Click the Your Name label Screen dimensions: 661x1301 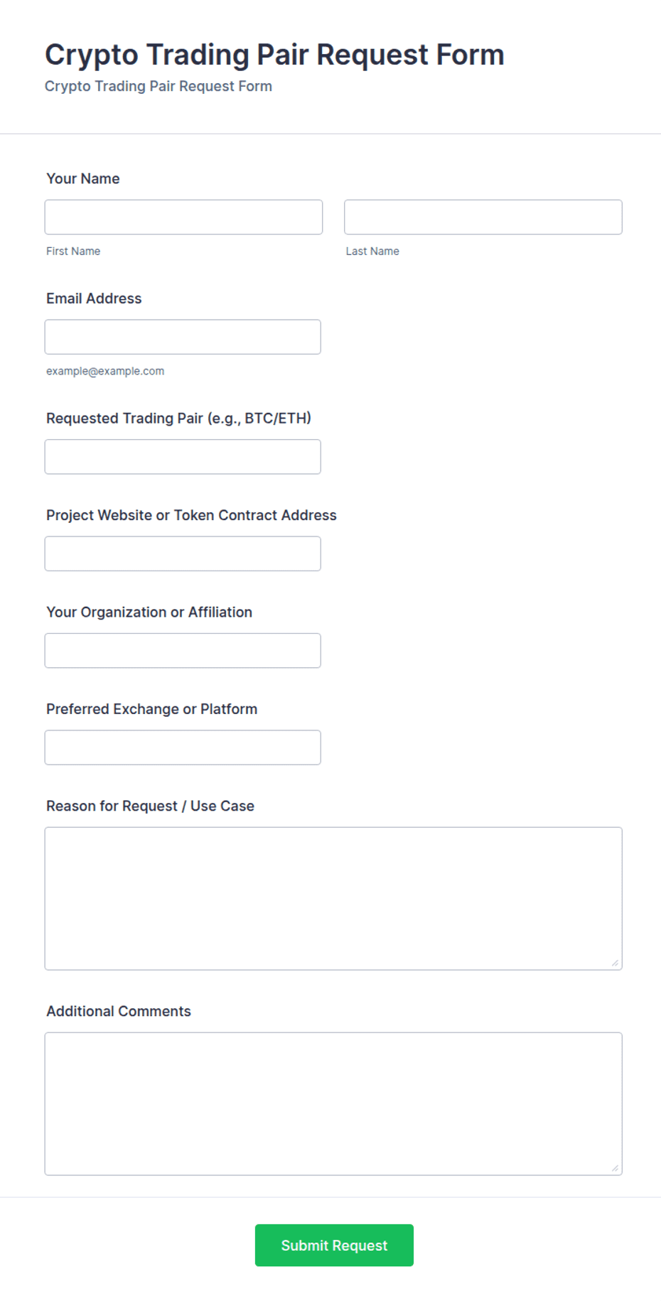[83, 179]
